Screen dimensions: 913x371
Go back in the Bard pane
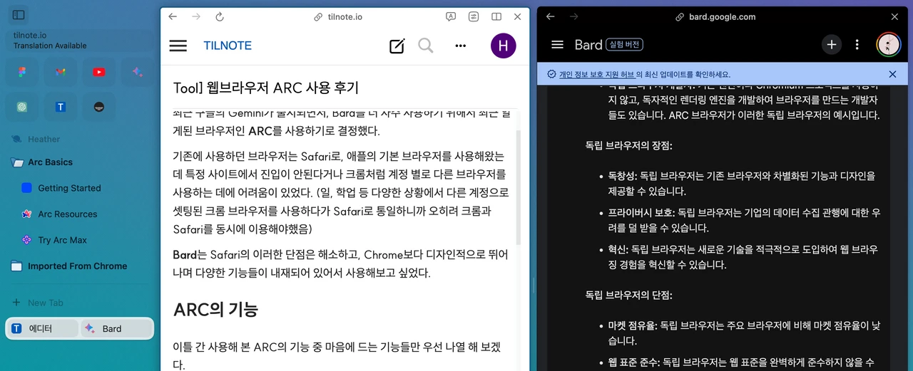tap(550, 16)
